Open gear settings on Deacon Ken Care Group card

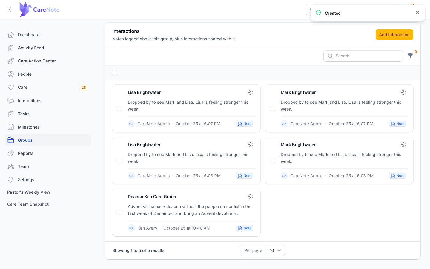tap(250, 197)
